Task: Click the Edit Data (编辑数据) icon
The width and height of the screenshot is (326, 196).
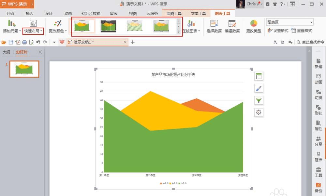Action: pos(232,23)
